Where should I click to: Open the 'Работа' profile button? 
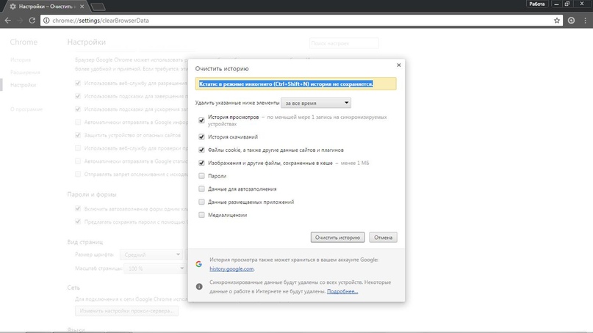tap(537, 4)
